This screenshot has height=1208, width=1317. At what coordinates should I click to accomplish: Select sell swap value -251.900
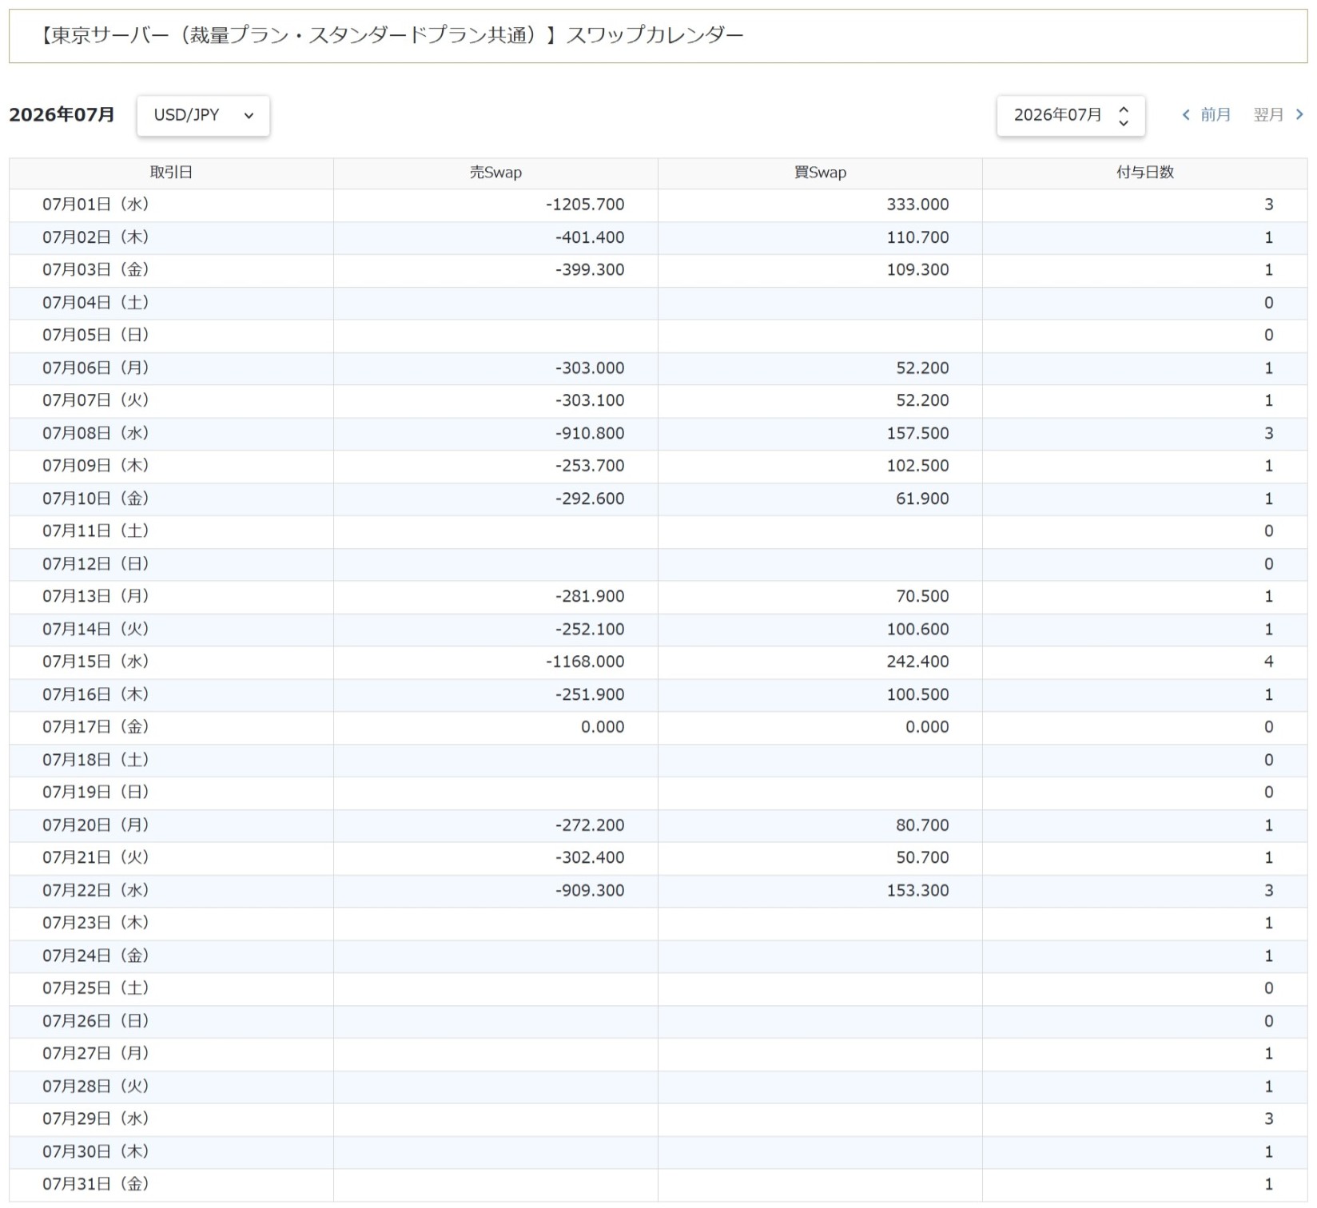(x=590, y=694)
